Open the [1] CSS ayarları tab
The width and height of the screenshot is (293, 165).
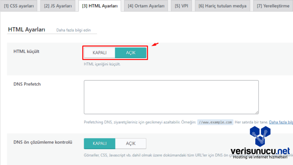click(19, 6)
